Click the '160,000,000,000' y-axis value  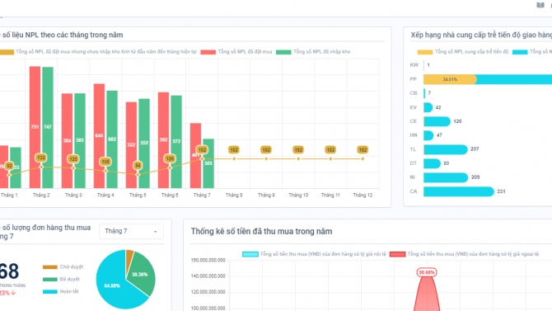coord(208,260)
